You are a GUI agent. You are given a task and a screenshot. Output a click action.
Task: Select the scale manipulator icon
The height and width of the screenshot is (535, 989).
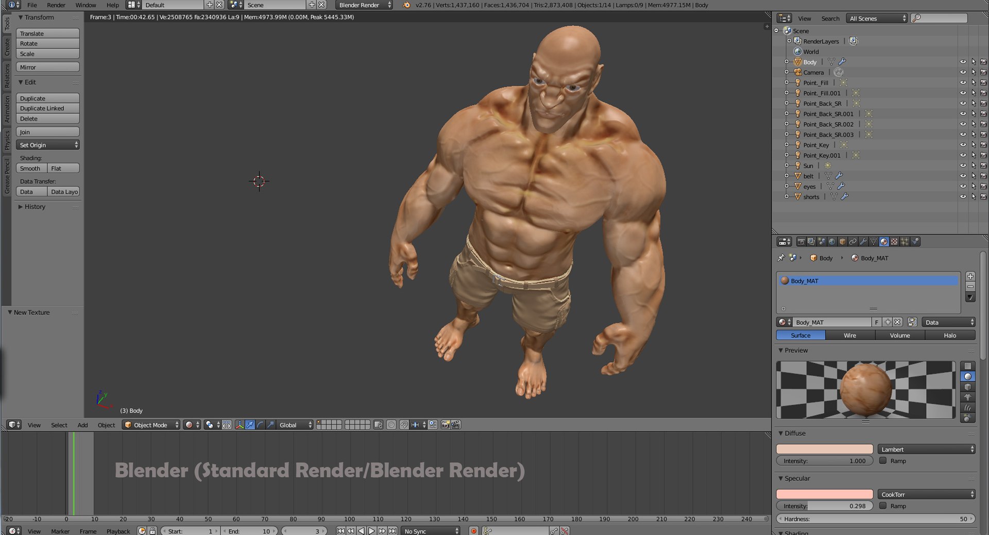tap(270, 425)
